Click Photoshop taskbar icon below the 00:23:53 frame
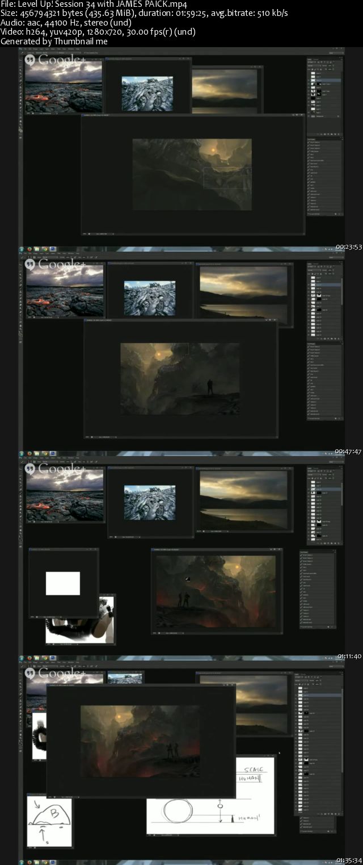The height and width of the screenshot is (865, 363). tap(53, 249)
